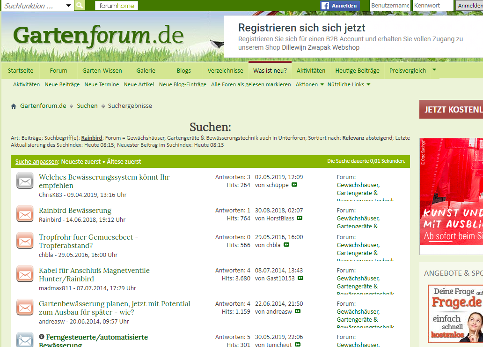Screen dimensions: 483x347
Task: Go to last post by Gast10153 icon
Action: tap(300, 278)
